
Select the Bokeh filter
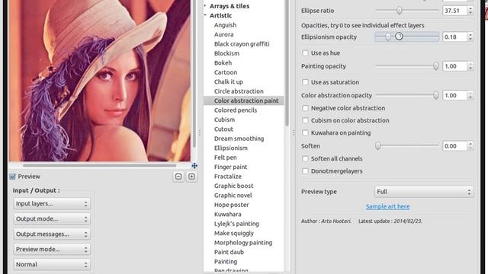click(223, 62)
